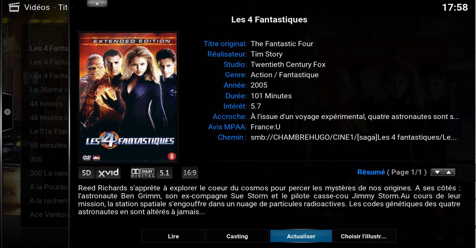Screen dimensions: 476x248
Task: Select 58 minutes entry in list
Action: coord(48,145)
